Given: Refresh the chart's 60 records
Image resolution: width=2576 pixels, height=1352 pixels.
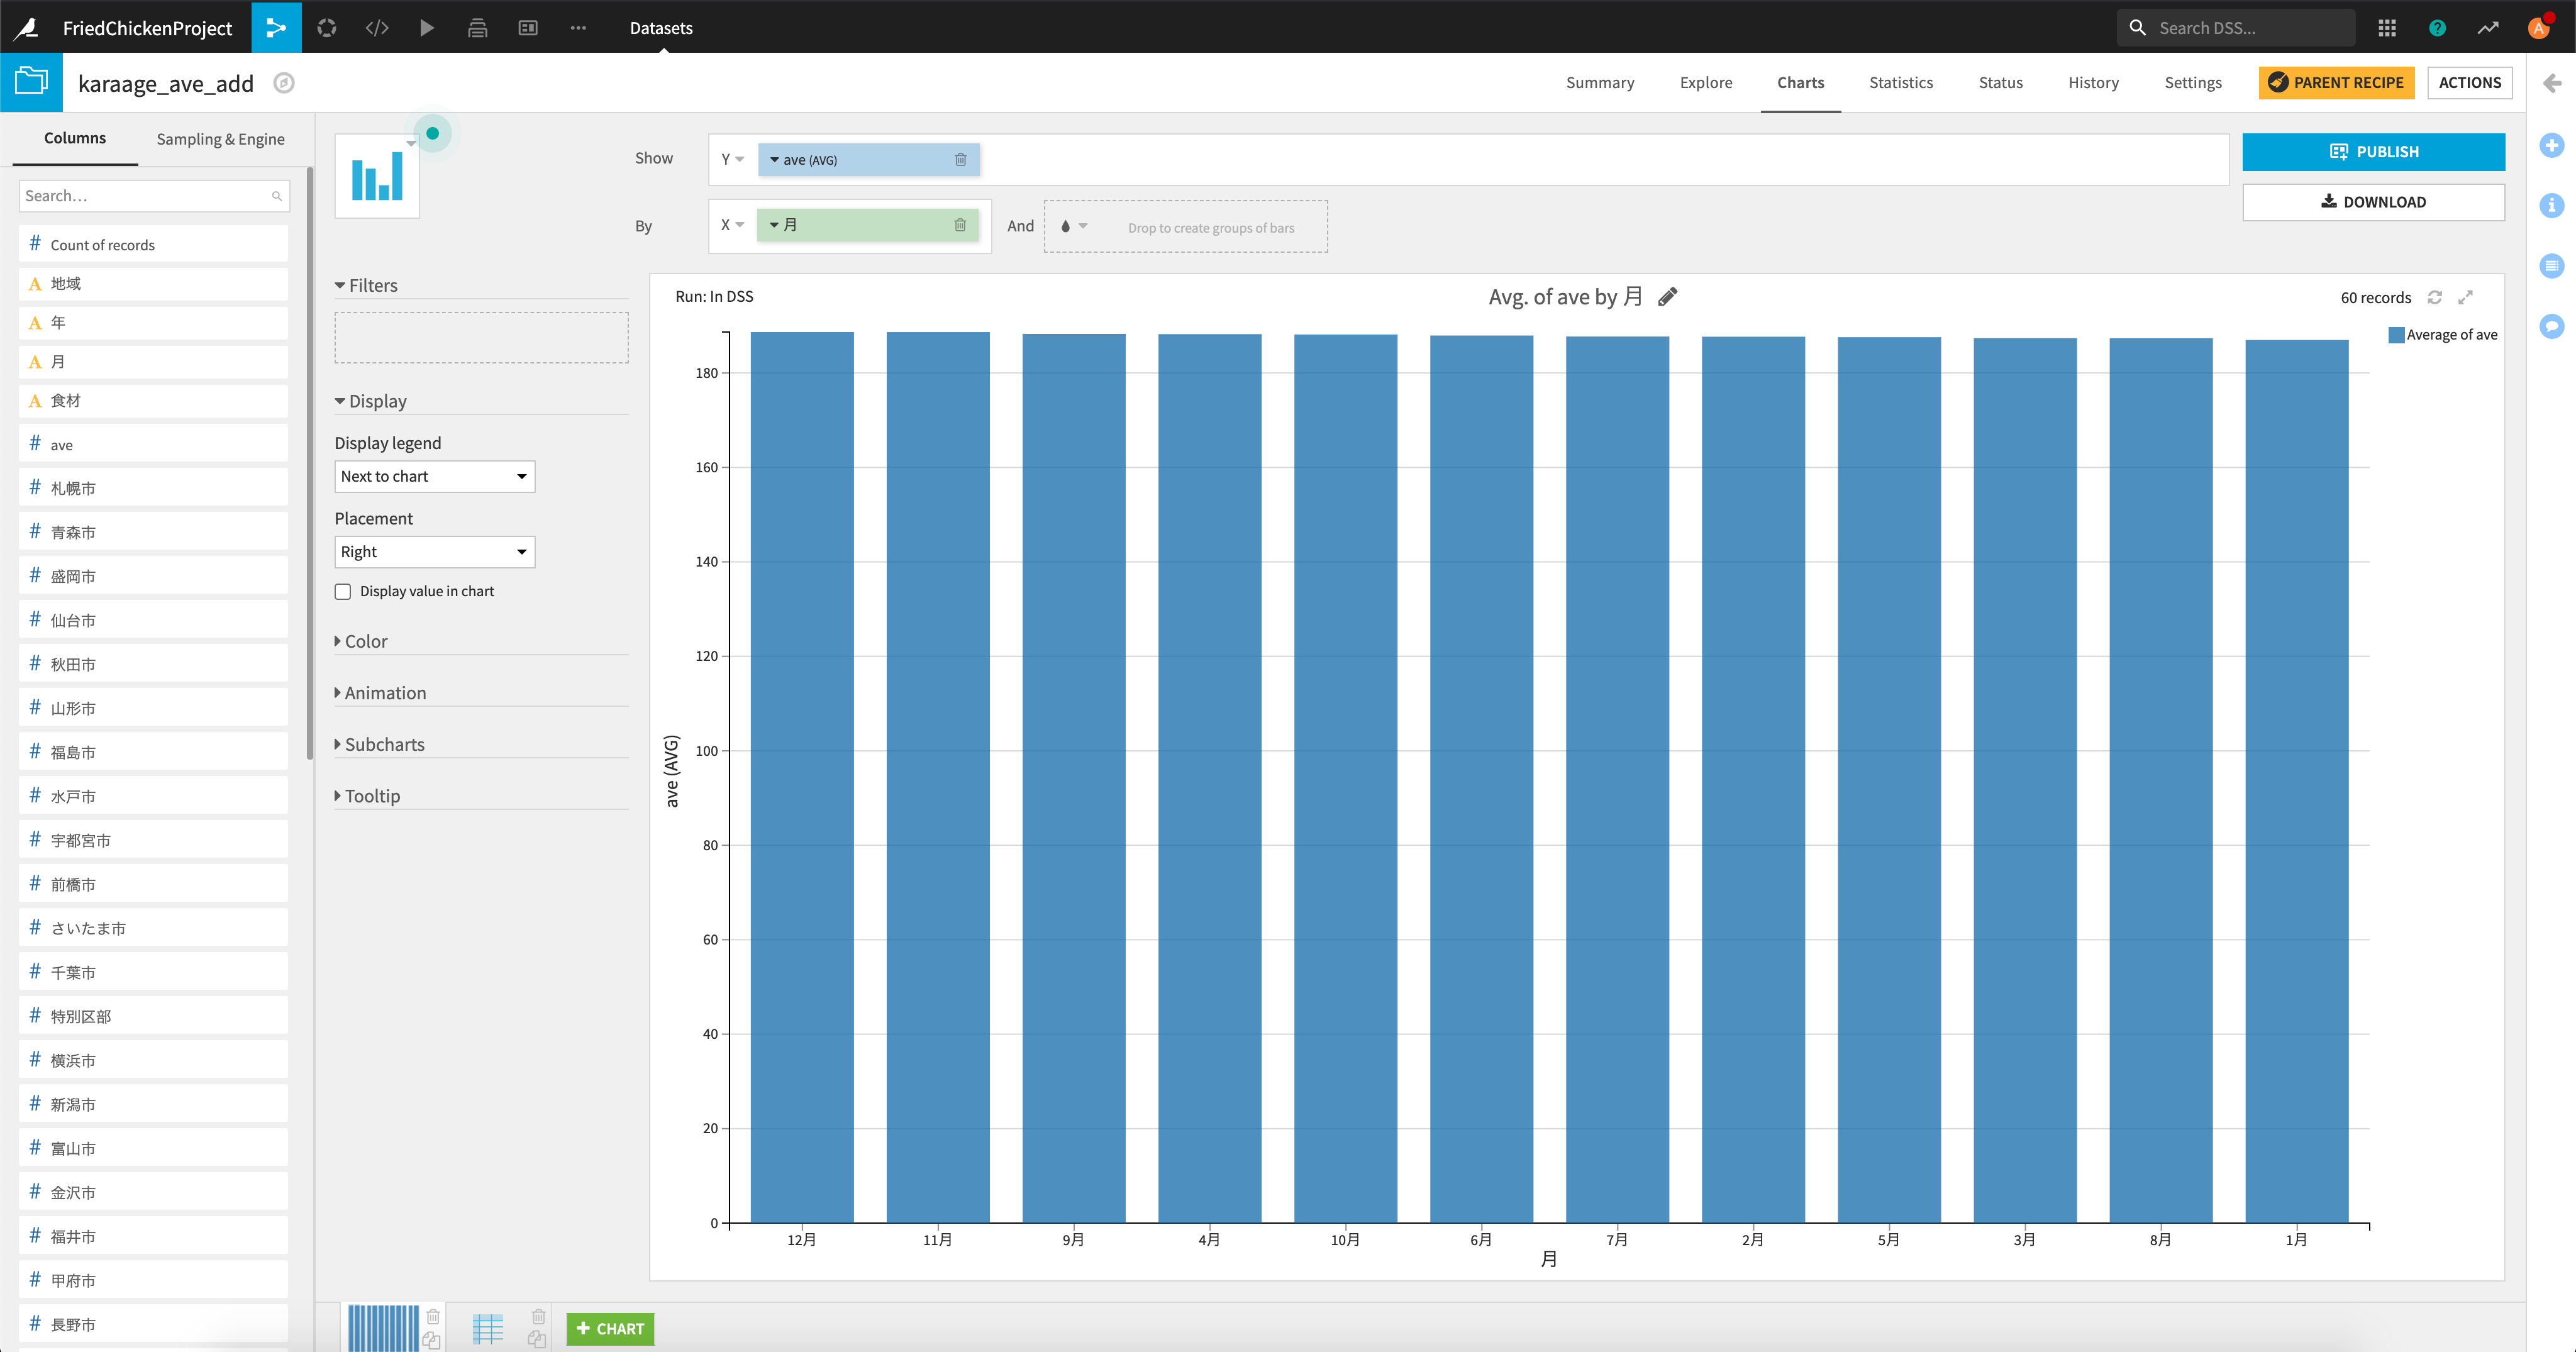Looking at the screenshot, I should point(2435,297).
